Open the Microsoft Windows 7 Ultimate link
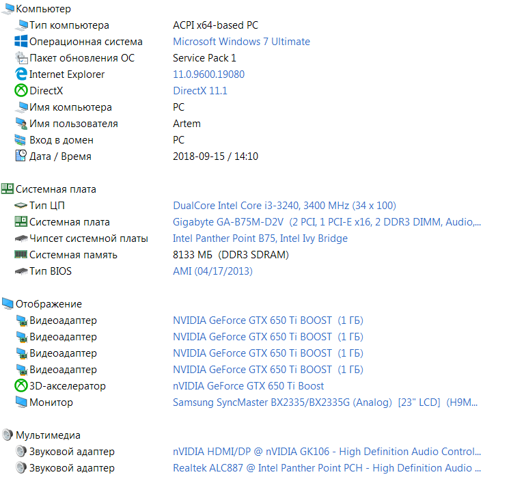Image resolution: width=524 pixels, height=479 pixels. pos(241,42)
